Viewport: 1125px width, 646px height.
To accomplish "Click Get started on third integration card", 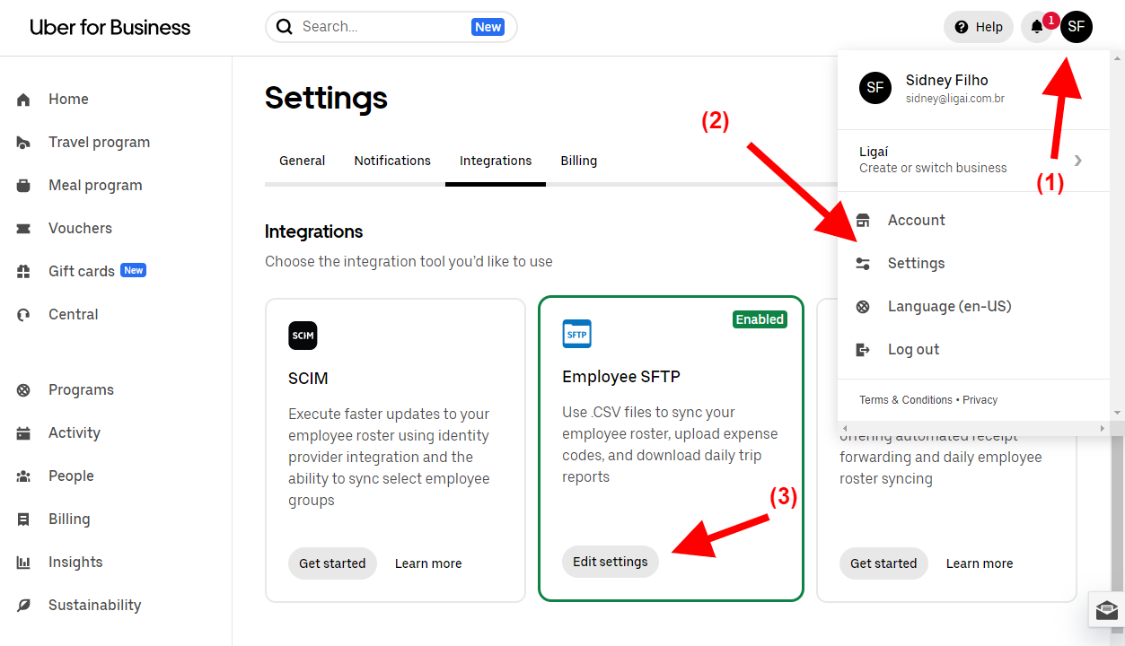I will coord(883,563).
